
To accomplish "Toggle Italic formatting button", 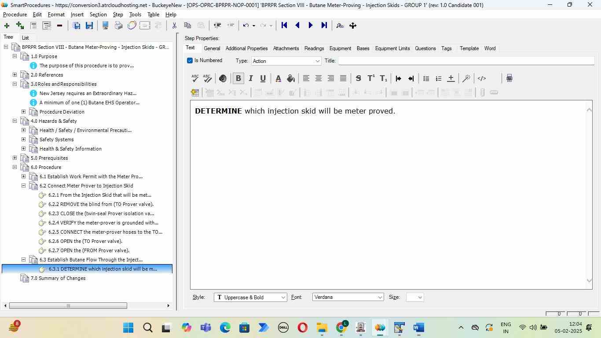I will point(250,78).
